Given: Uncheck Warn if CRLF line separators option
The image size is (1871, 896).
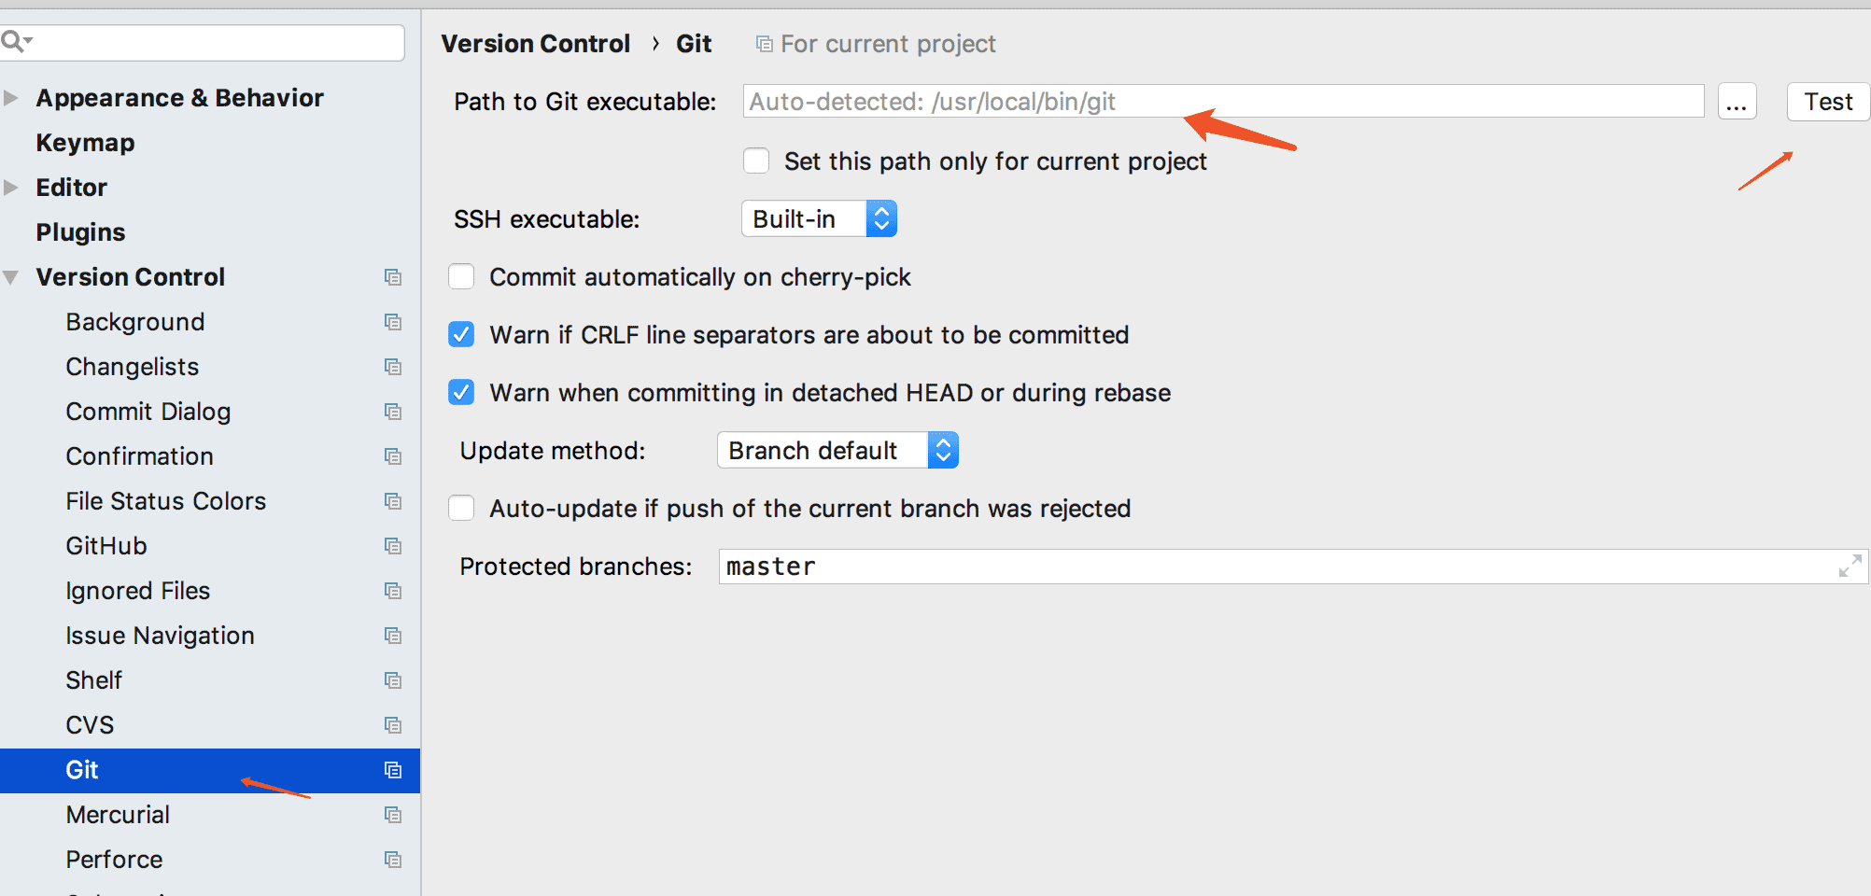Looking at the screenshot, I should tap(461, 335).
